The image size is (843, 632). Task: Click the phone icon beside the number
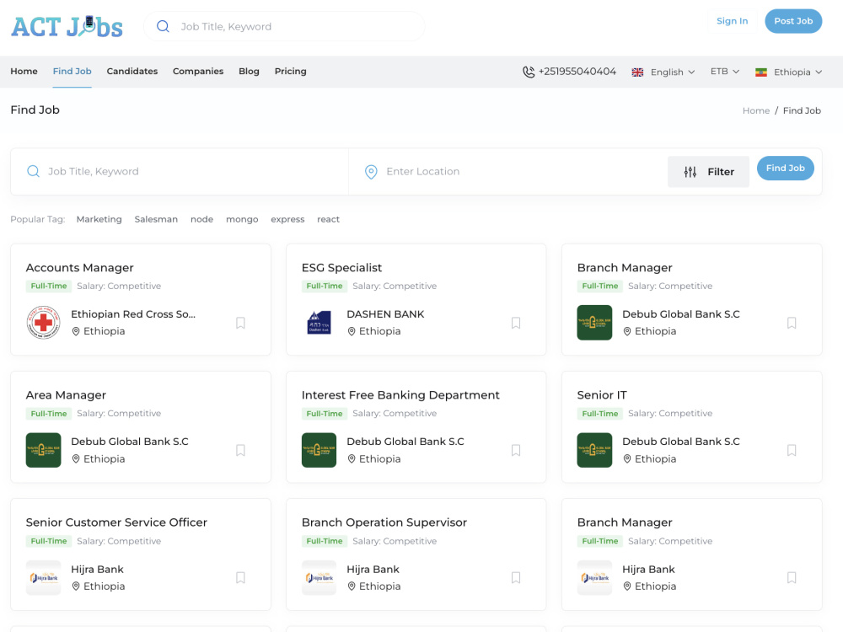pyautogui.click(x=529, y=72)
